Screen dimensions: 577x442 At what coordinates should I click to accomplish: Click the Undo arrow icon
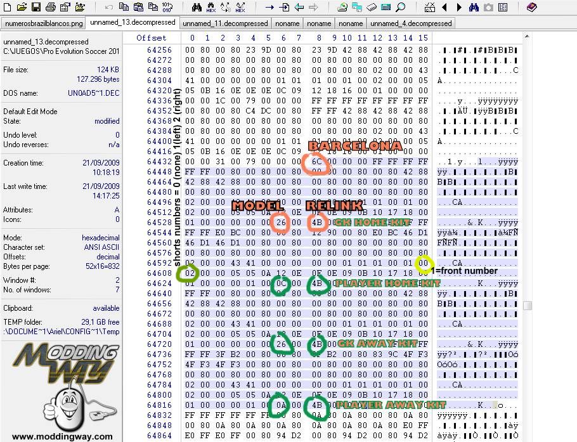(x=108, y=8)
